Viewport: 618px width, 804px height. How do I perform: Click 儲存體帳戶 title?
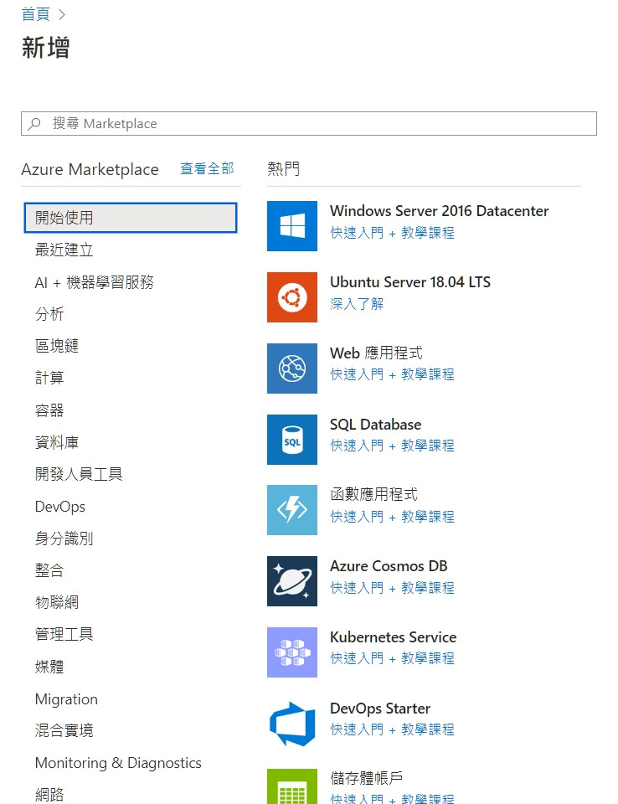click(x=367, y=778)
